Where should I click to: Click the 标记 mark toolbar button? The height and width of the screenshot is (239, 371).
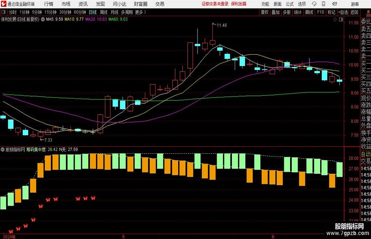pyautogui.click(x=331, y=12)
